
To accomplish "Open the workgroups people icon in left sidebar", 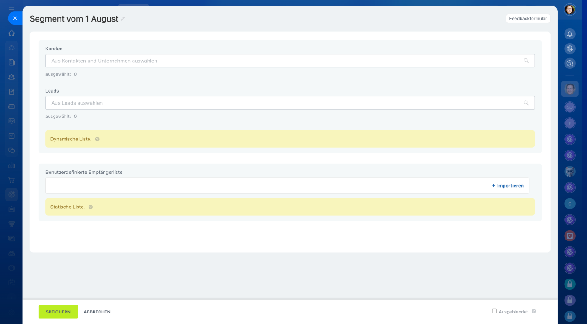I will (x=11, y=77).
